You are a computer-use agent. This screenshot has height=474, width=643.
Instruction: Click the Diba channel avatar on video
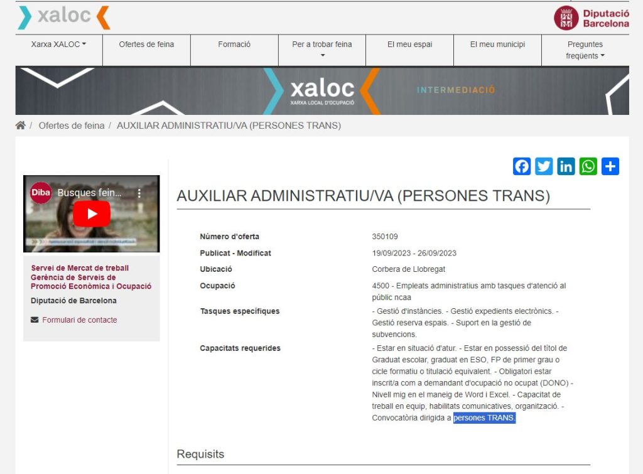(41, 193)
